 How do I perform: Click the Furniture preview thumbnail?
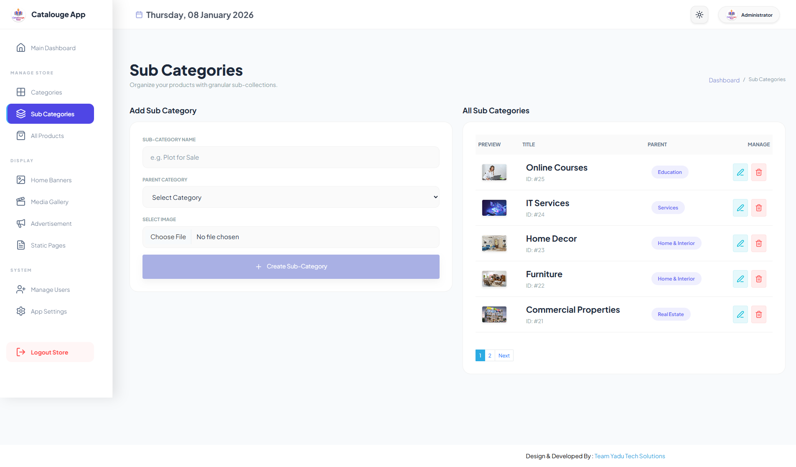(x=494, y=279)
